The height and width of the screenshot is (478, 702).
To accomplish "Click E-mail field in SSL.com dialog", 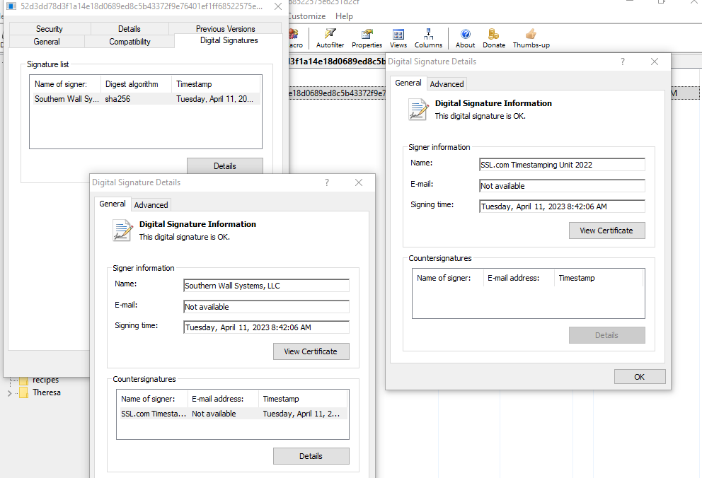I will tap(563, 186).
